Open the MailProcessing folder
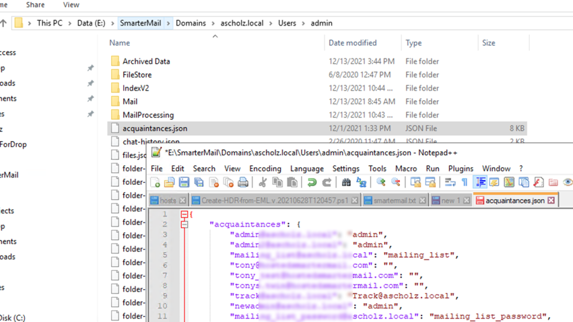 (x=147, y=115)
